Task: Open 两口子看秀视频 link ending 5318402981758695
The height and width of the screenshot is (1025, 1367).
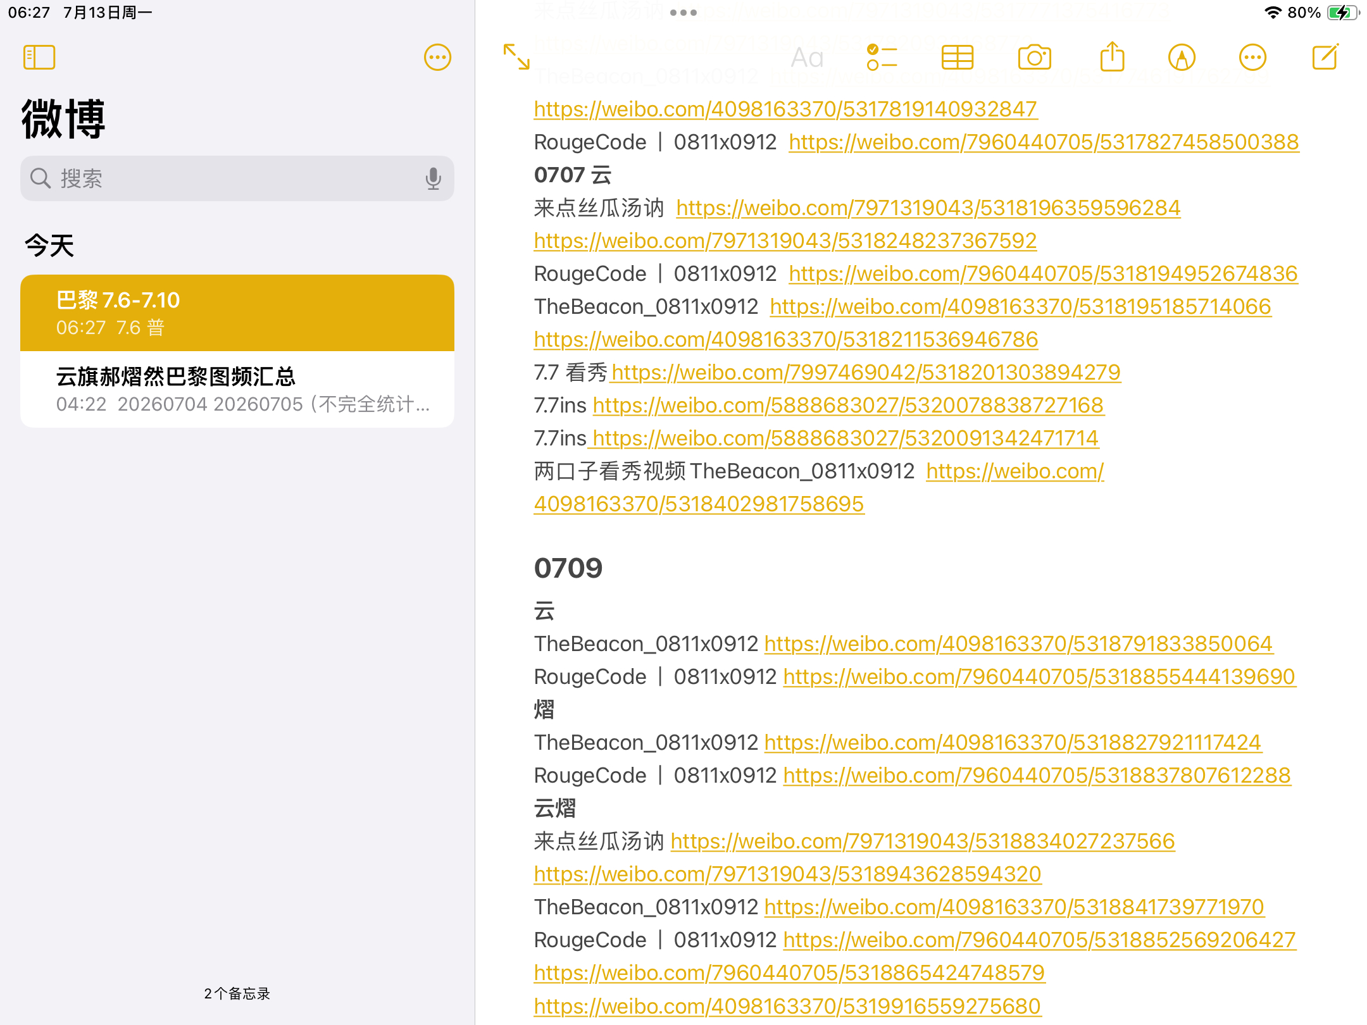Action: click(699, 504)
